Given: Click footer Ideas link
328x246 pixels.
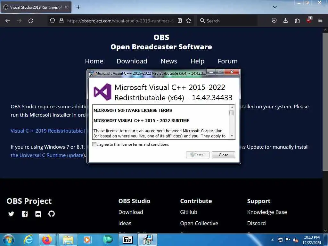Looking at the screenshot, I should tap(125, 223).
